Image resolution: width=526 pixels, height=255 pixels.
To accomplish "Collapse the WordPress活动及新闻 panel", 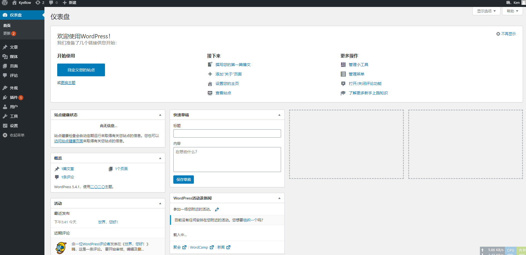I will pyautogui.click(x=279, y=198).
